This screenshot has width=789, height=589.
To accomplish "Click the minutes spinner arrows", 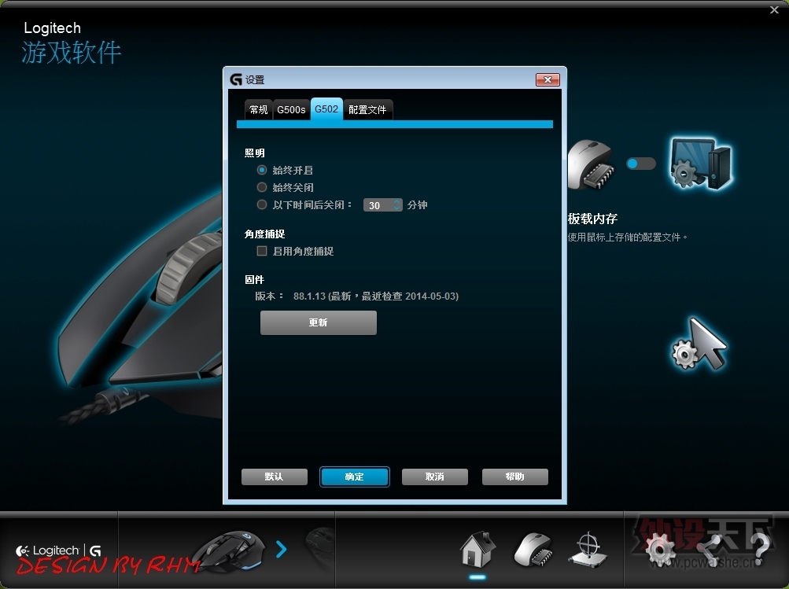I will (x=397, y=205).
